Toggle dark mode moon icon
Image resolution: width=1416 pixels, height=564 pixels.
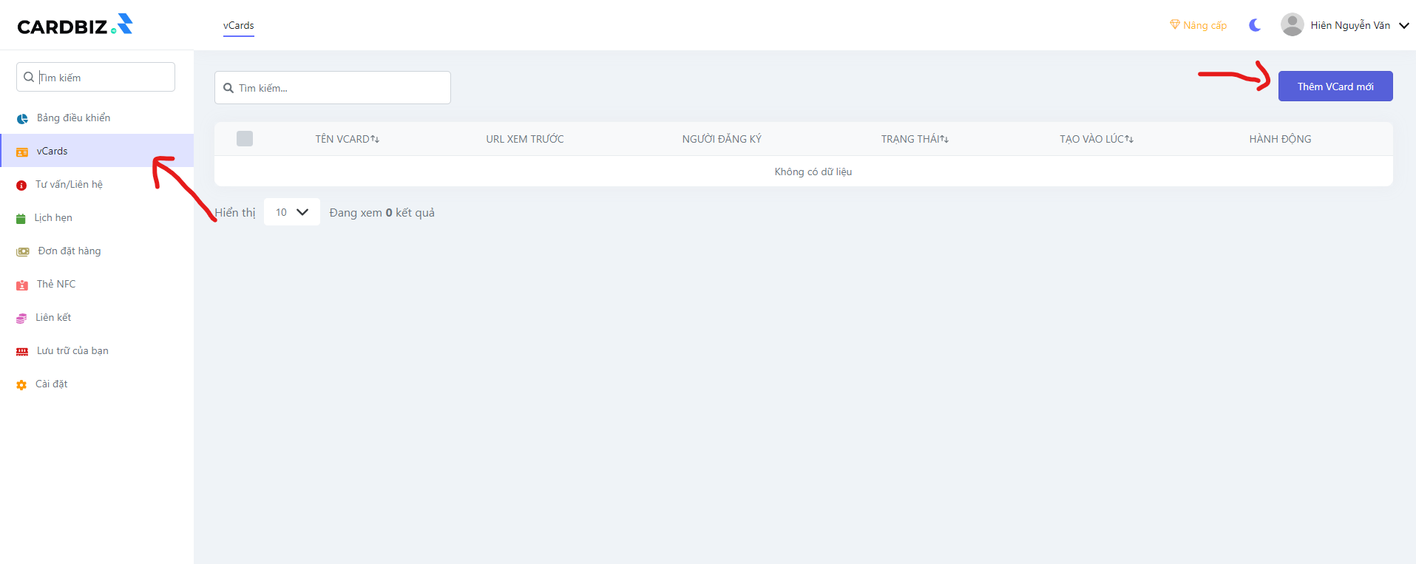coord(1255,25)
